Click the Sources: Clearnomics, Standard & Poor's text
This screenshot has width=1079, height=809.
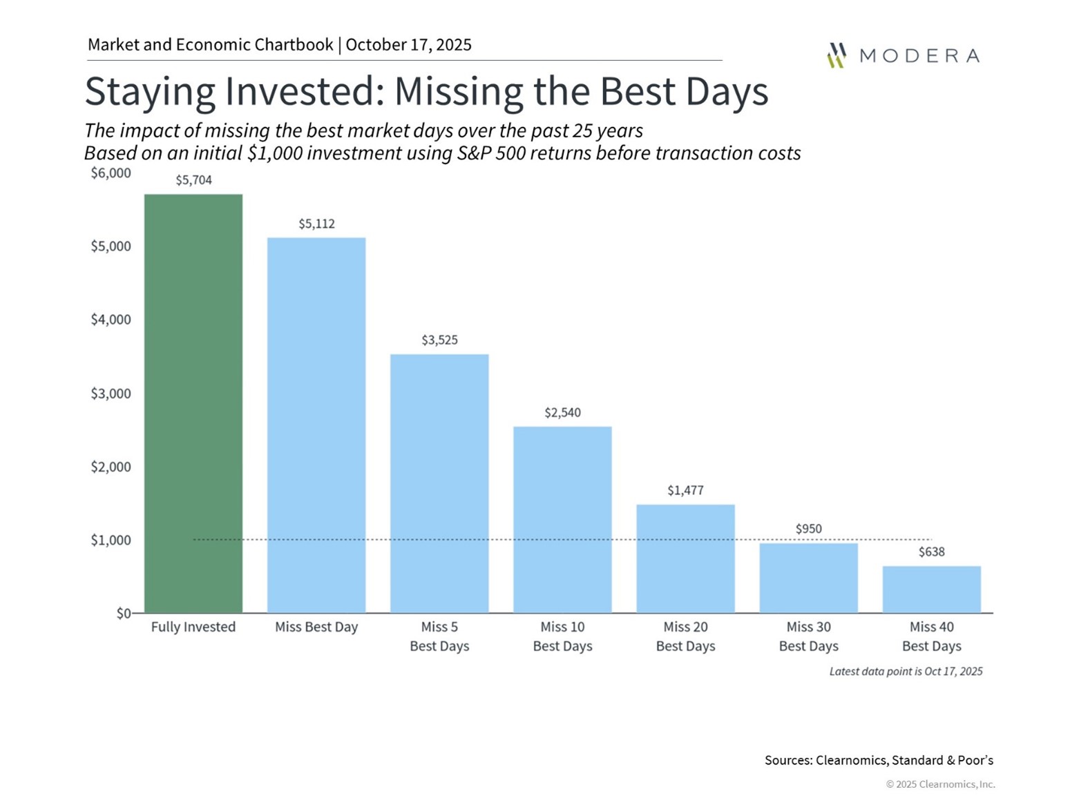[x=879, y=760]
